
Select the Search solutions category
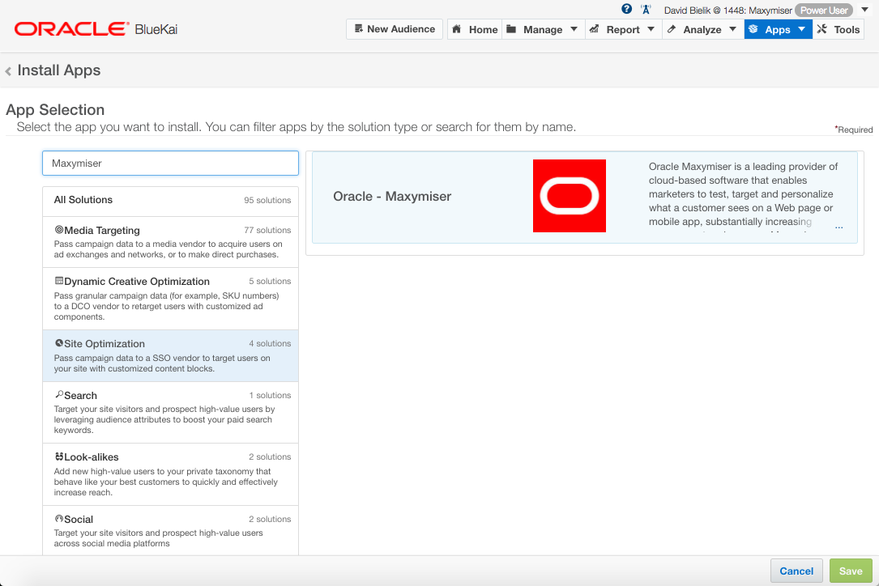click(x=170, y=412)
